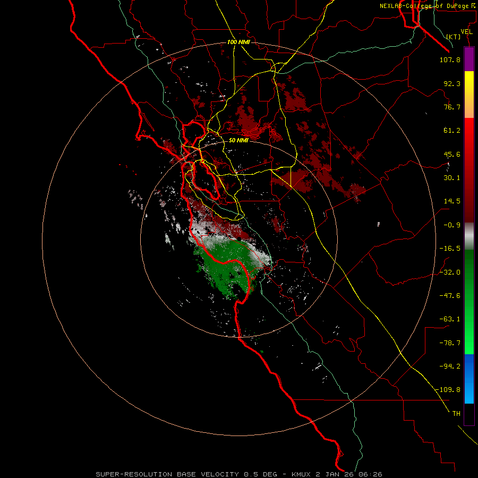The width and height of the screenshot is (478, 478).
Task: Select the 30.1 scale value
Action: (x=452, y=178)
